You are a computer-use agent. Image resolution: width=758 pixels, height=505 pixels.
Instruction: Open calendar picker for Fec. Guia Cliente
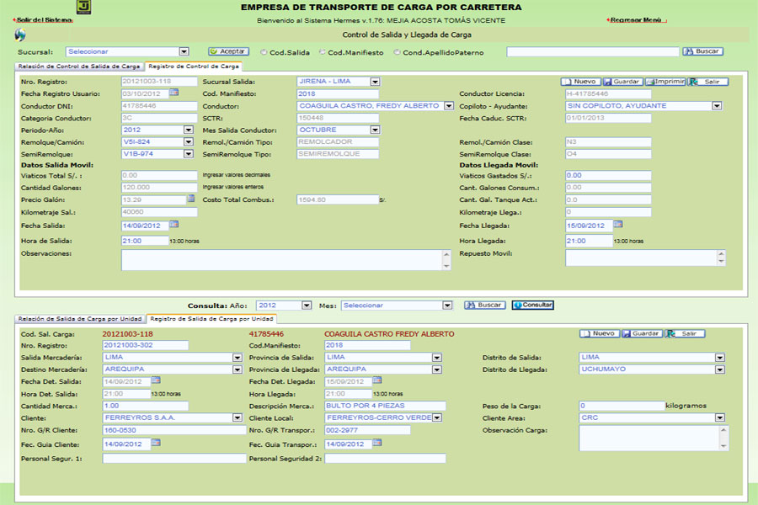(x=155, y=442)
